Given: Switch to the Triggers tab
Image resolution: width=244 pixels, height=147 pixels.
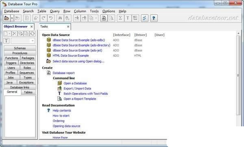Looking at the screenshot, I should click(11, 63).
